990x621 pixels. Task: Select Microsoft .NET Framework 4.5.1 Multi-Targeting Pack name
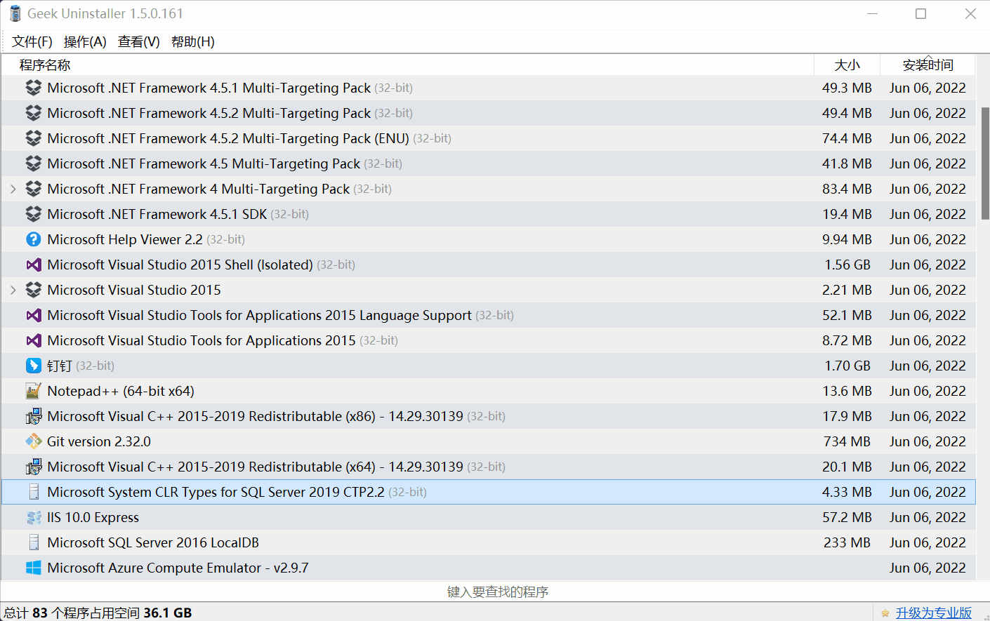(x=209, y=88)
